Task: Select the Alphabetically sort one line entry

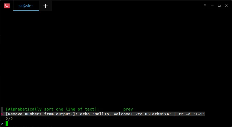Action: coord(53,109)
